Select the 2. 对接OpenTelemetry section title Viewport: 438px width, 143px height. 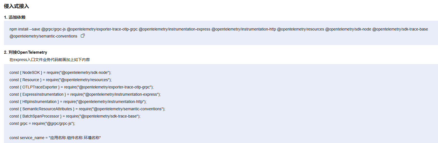[25, 52]
